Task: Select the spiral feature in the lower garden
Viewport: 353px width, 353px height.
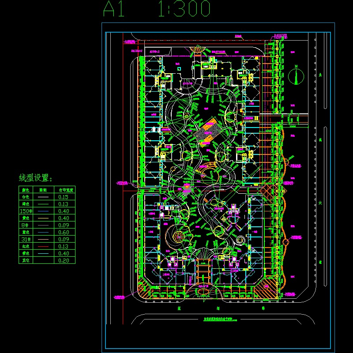Action: click(240, 240)
